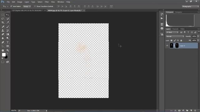Open the status bar info arrow

pyautogui.click(x=47, y=111)
